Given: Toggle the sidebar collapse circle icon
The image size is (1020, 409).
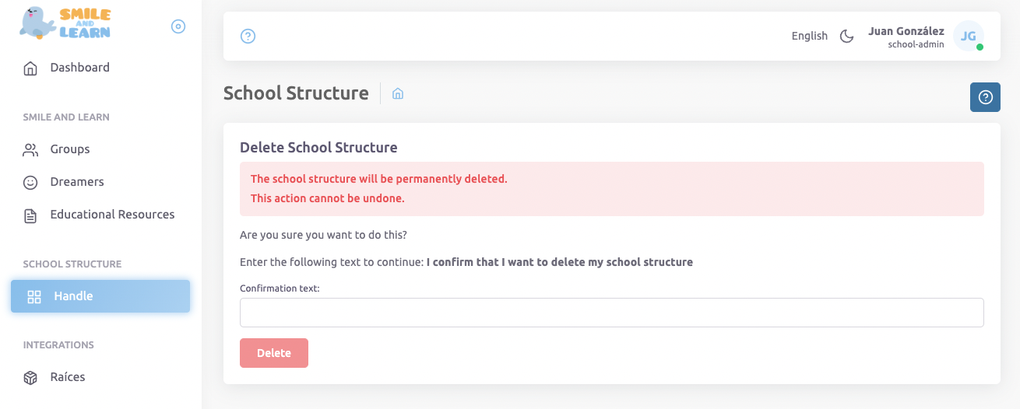Looking at the screenshot, I should tap(178, 26).
